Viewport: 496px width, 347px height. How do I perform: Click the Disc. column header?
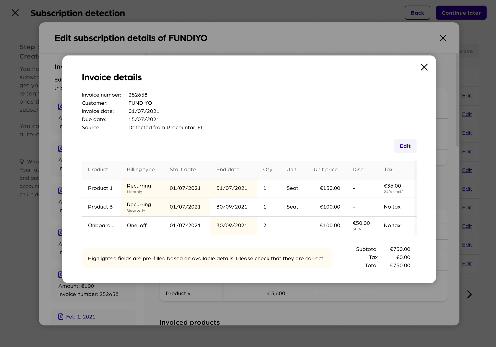click(x=358, y=170)
